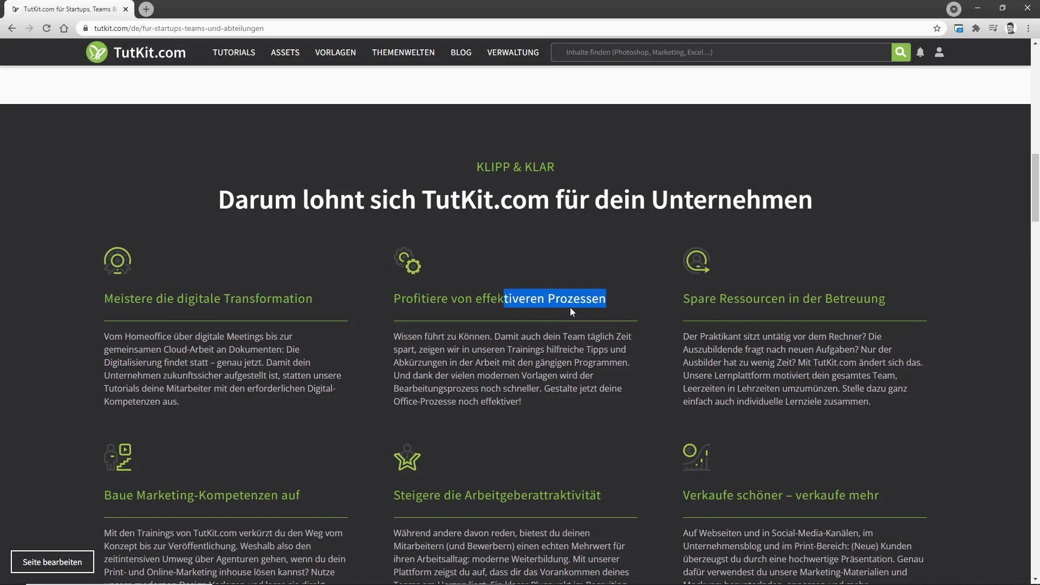Click the star icon above Arbeitgeberattraktivität
The image size is (1040, 585).
[407, 458]
